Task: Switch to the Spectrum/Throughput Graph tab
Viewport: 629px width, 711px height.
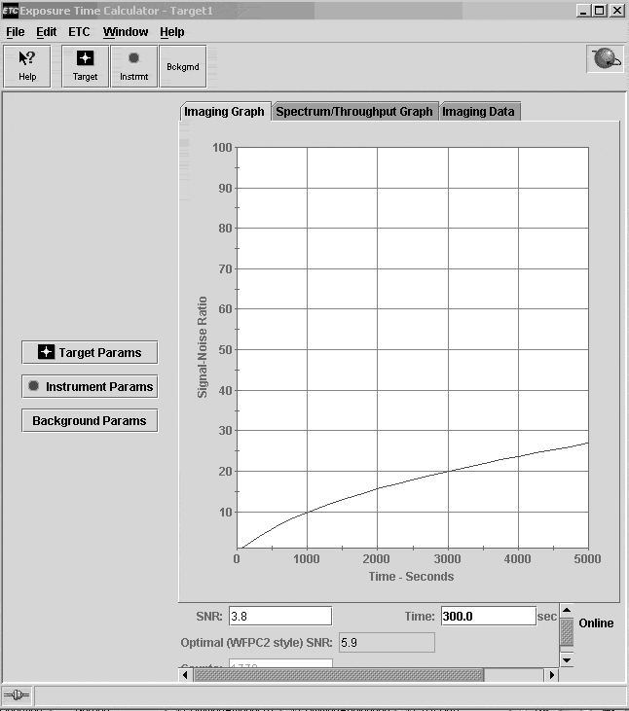Action: coord(354,111)
